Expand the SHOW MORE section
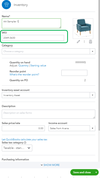The width and height of the screenshot is (100, 178). 50,165
